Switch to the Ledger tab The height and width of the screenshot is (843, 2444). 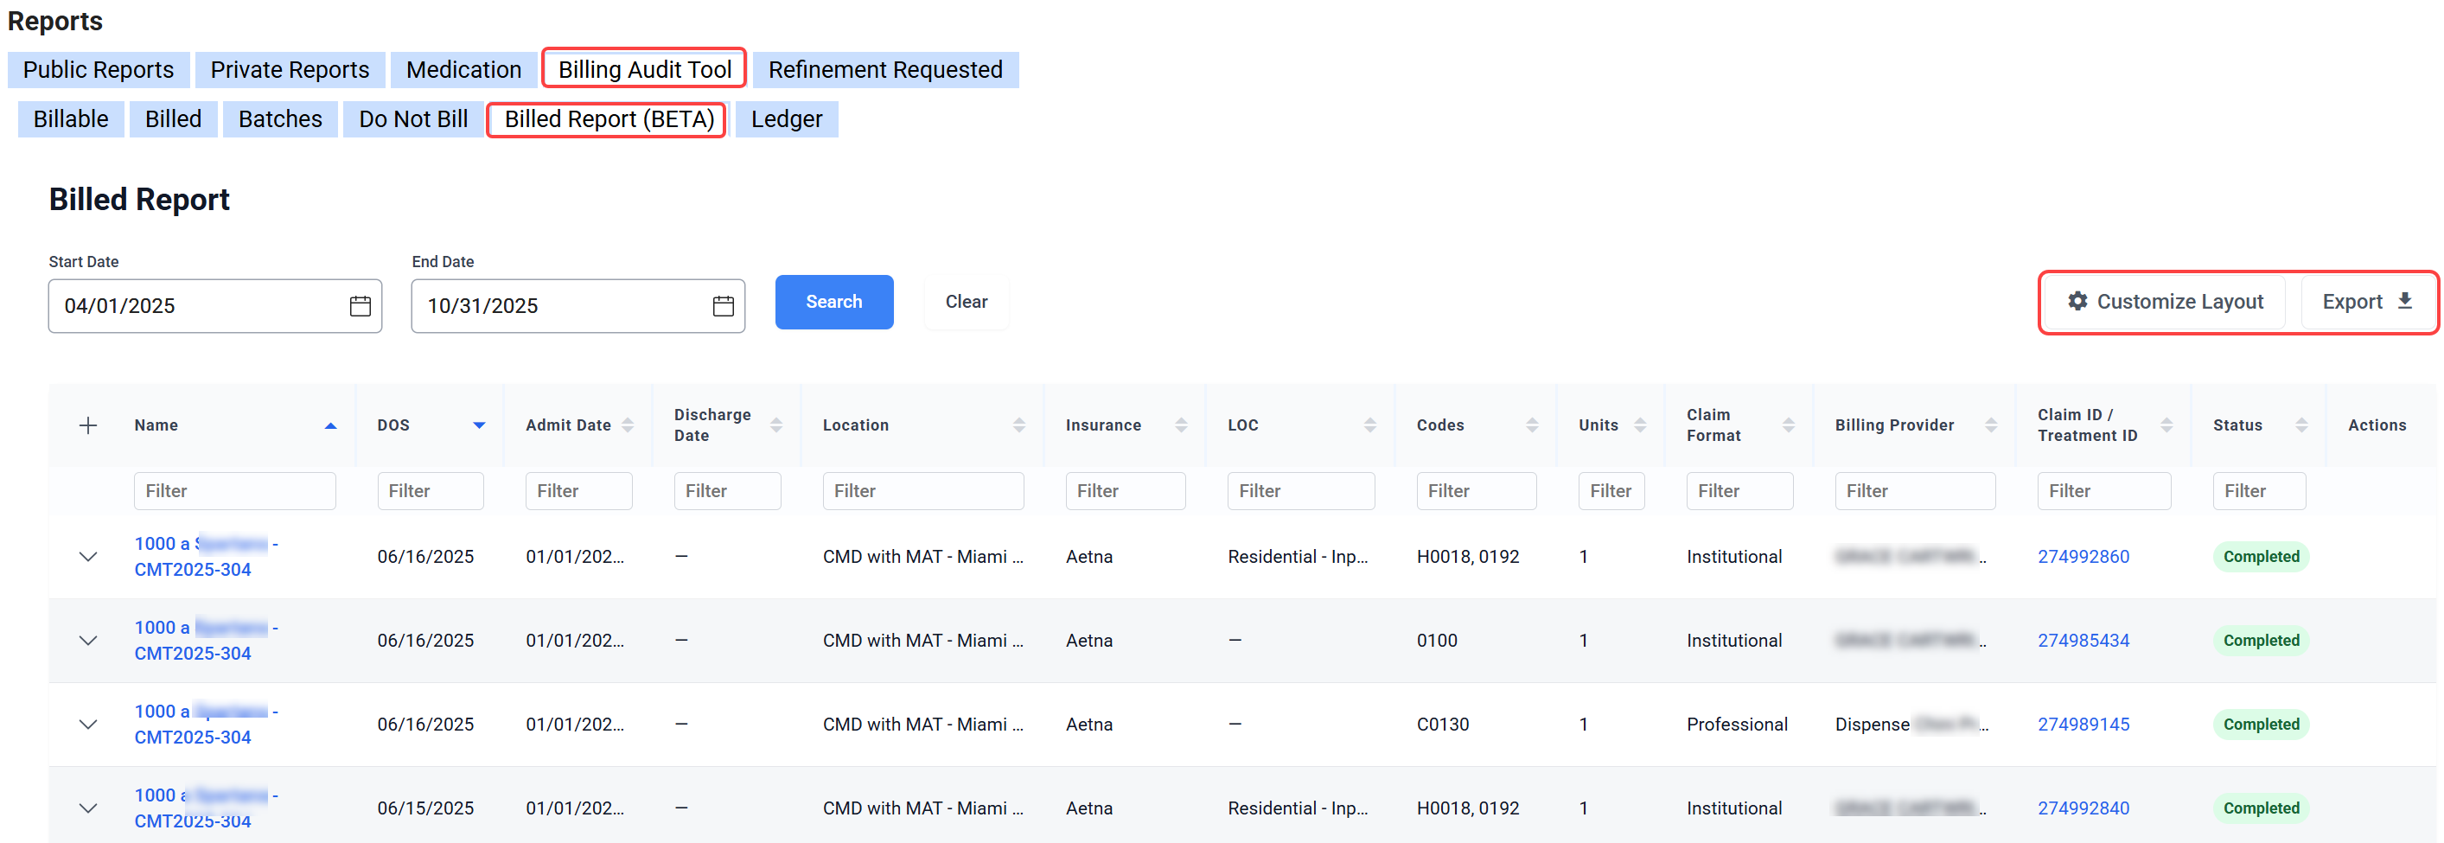point(786,119)
